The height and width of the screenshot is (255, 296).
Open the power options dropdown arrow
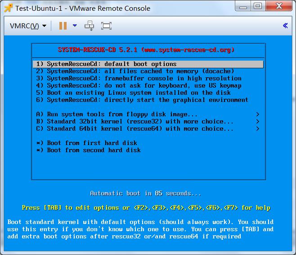[75, 26]
